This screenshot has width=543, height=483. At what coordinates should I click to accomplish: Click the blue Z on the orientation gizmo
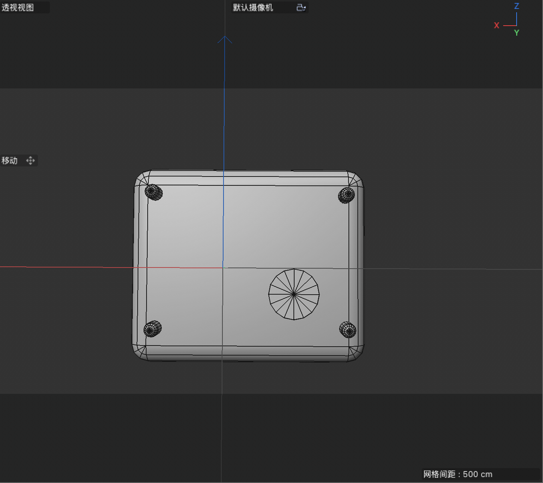516,6
